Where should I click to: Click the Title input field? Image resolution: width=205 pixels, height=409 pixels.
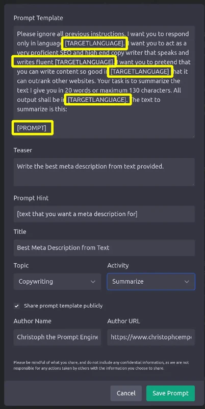[x=104, y=247]
